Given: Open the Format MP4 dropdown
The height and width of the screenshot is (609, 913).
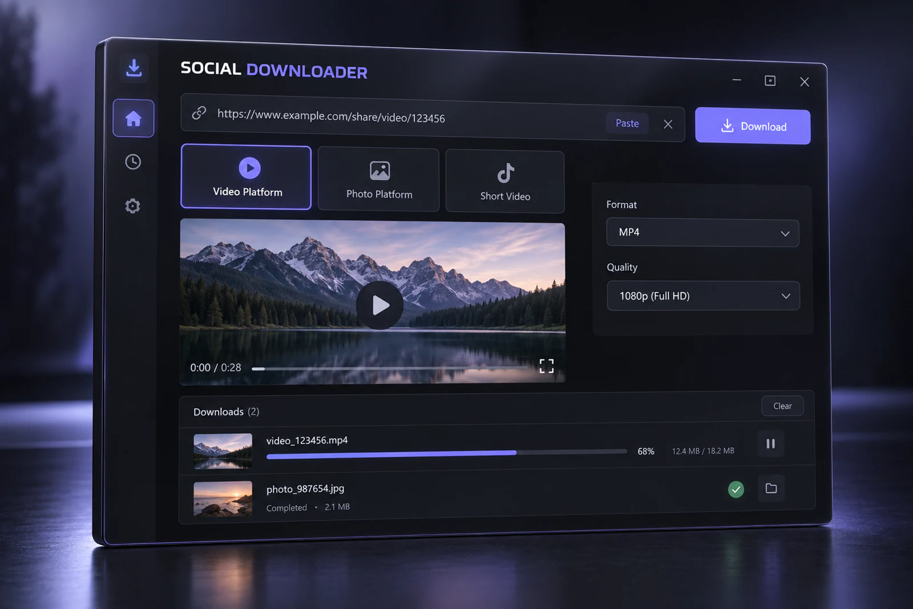Looking at the screenshot, I should pos(702,233).
